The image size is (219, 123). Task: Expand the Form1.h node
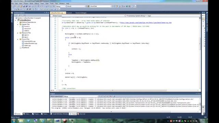[x=20, y=27]
